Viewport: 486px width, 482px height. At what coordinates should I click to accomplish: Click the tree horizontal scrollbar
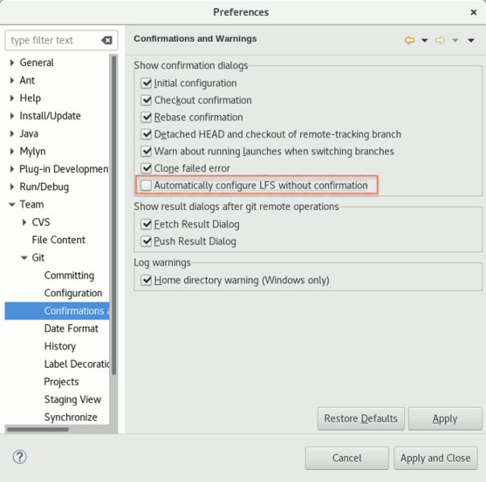[x=38, y=430]
